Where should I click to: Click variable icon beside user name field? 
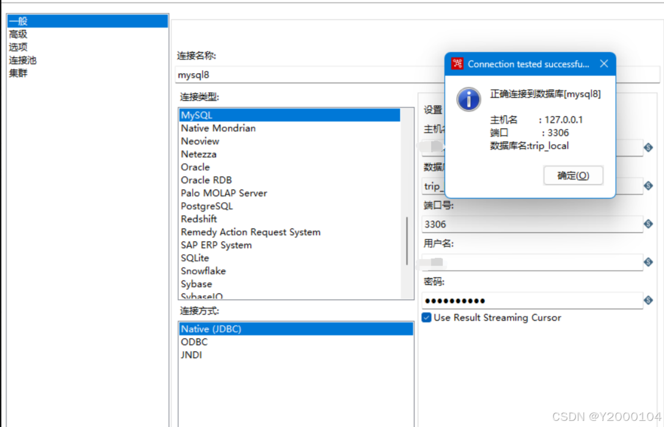[x=648, y=262]
